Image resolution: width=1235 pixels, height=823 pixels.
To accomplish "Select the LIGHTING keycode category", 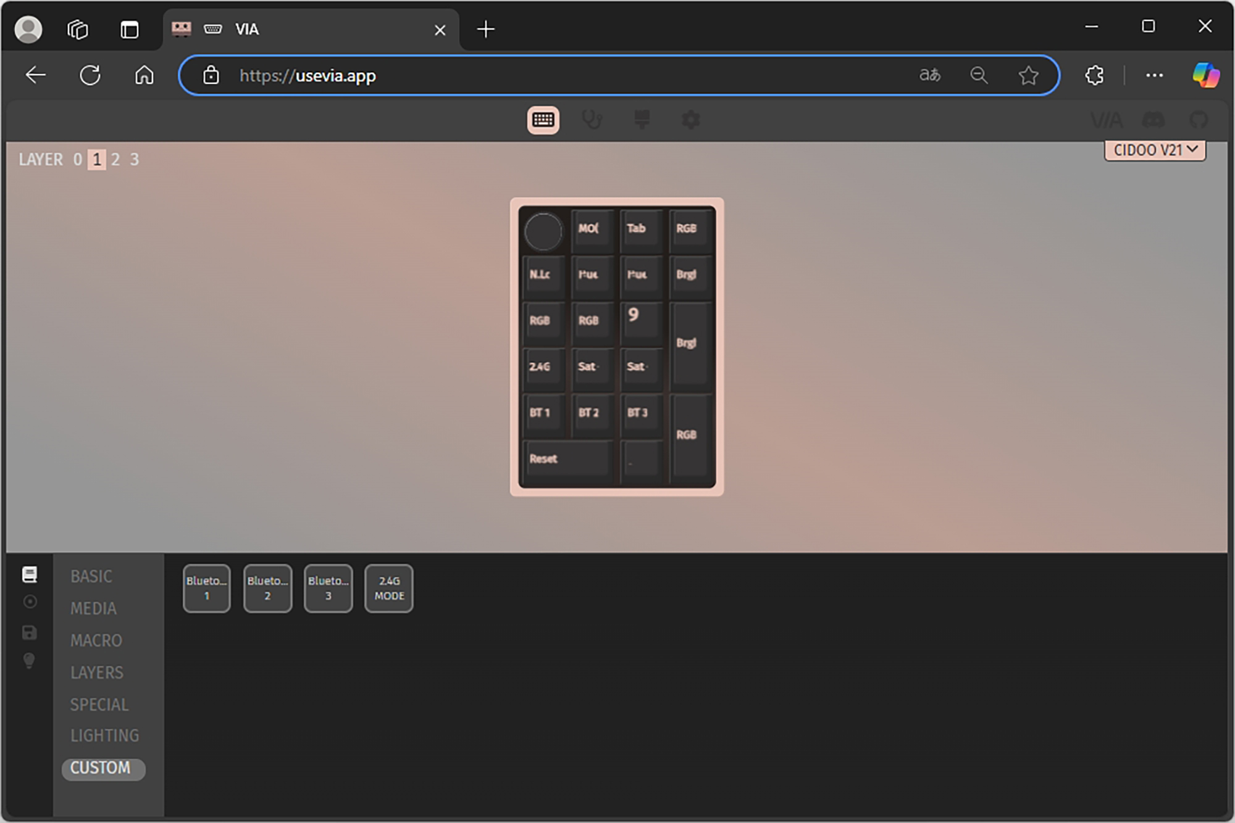I will pos(104,735).
